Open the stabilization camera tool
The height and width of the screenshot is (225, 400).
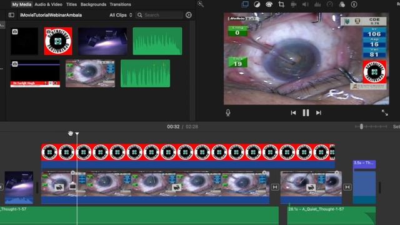(x=293, y=4)
